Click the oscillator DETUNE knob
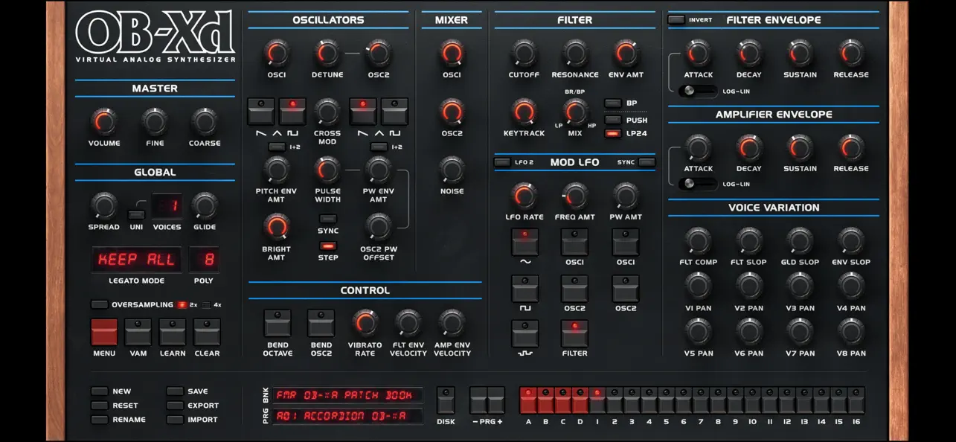Image resolution: width=956 pixels, height=442 pixels. [327, 53]
